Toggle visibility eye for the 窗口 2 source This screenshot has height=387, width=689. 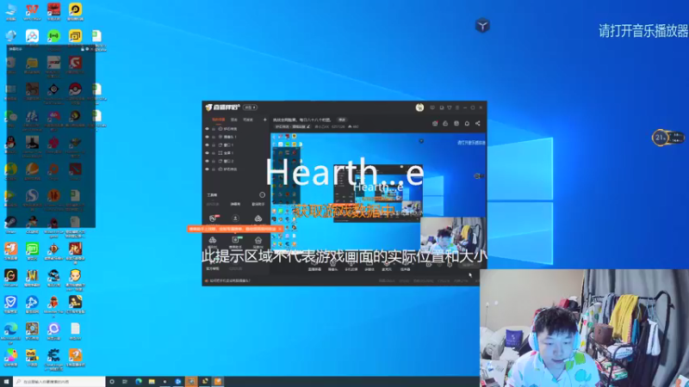pos(207,161)
